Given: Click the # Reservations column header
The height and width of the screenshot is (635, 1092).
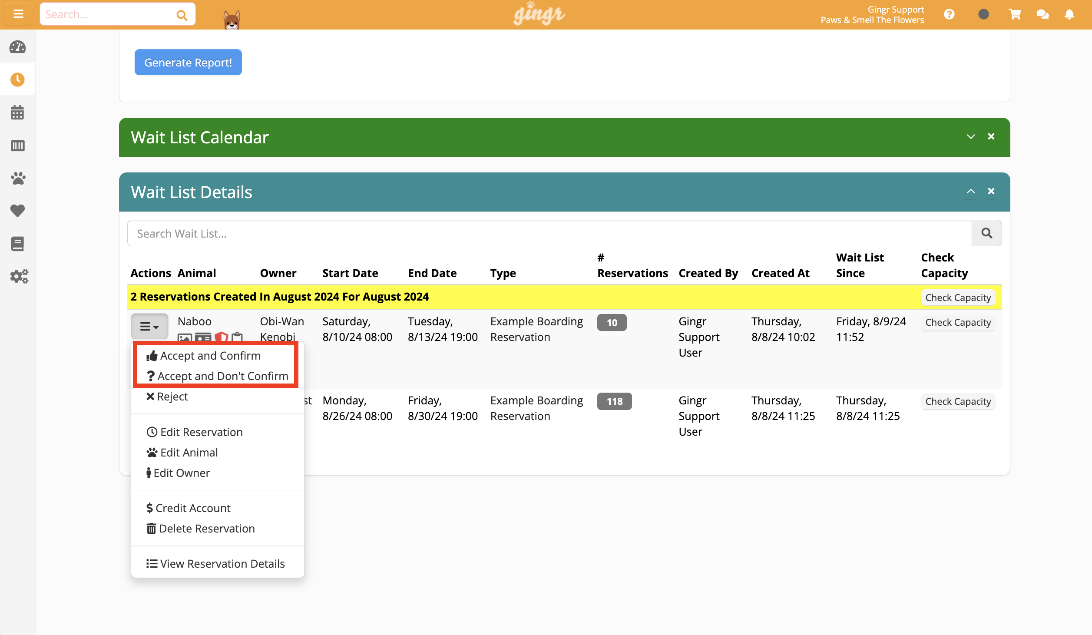Looking at the screenshot, I should point(632,265).
